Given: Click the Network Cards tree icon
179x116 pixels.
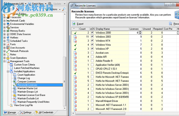Looking at the screenshot, I should click(8, 21).
